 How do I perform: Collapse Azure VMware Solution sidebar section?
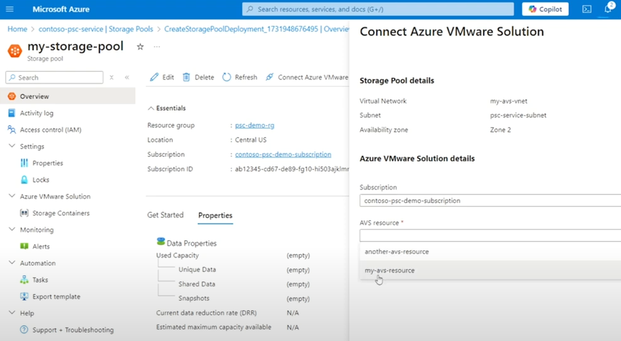pyautogui.click(x=12, y=196)
